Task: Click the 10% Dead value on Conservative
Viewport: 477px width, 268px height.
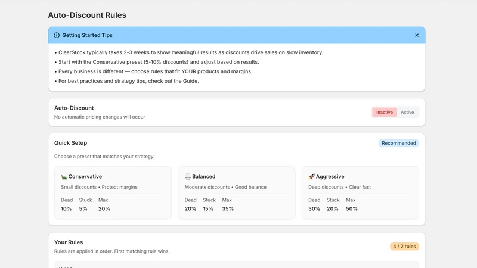Action: click(x=66, y=209)
